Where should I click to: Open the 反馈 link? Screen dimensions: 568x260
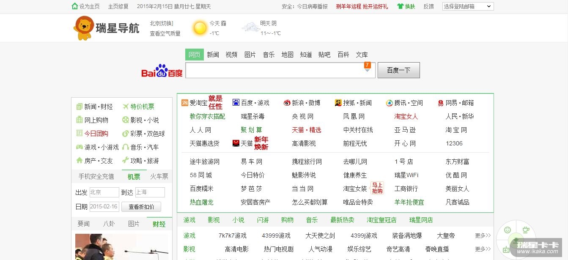(429, 6)
